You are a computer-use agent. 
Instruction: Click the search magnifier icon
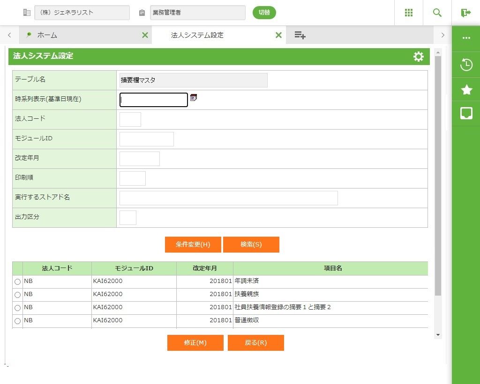(437, 13)
